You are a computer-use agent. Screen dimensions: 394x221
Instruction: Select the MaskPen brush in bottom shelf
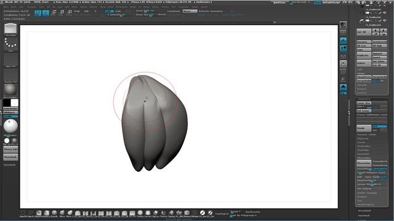click(38, 214)
